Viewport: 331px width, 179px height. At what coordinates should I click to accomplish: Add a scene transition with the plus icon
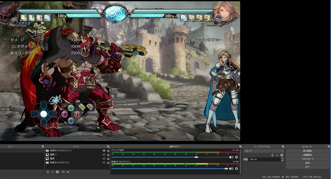[x=272, y=155]
